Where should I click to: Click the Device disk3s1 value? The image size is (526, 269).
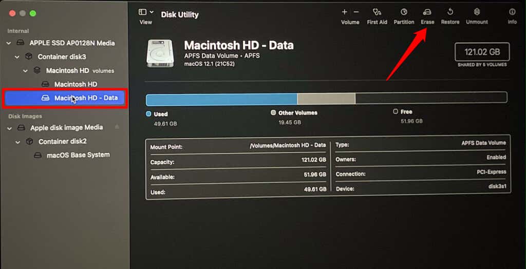pyautogui.click(x=497, y=186)
